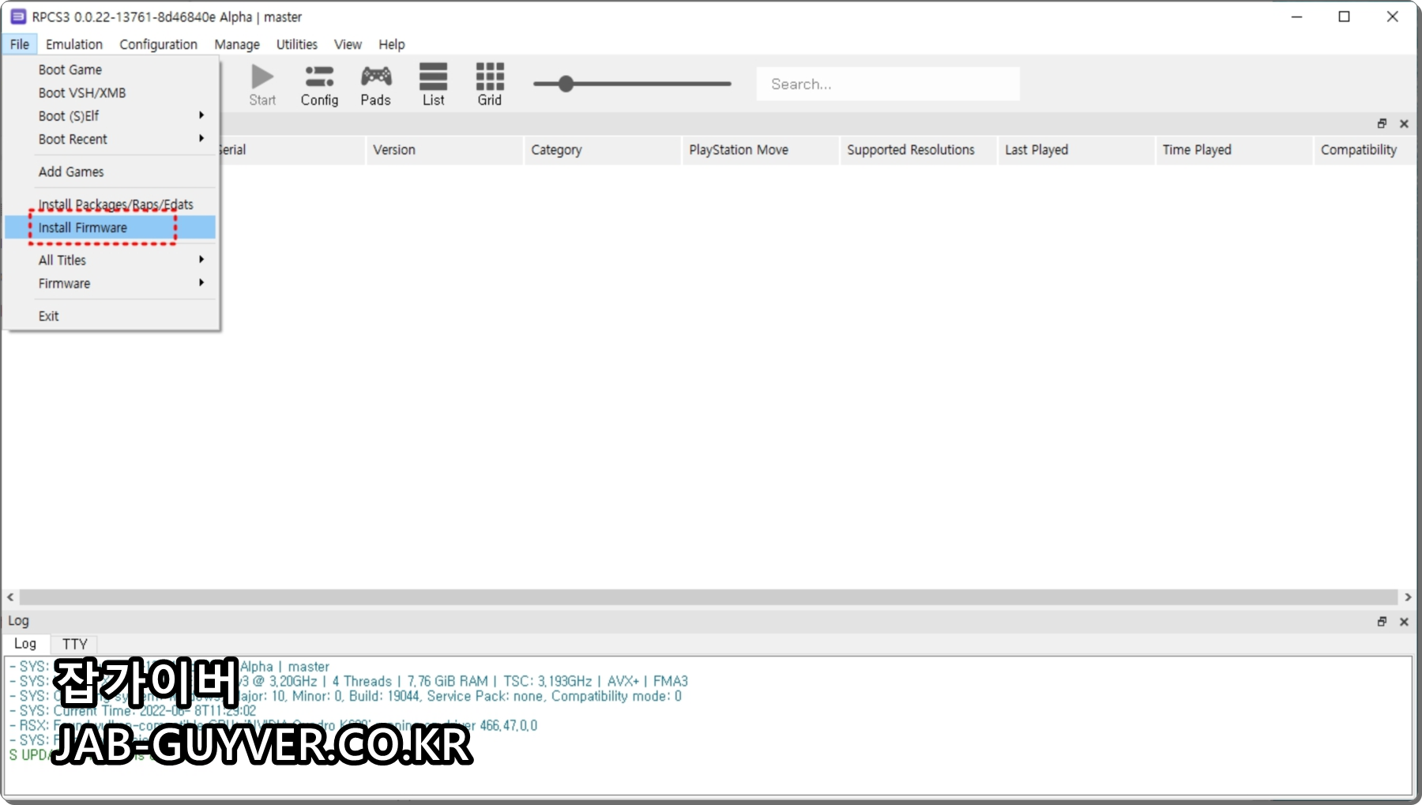Choose Add Games menu entry
The image size is (1422, 805).
[111, 171]
